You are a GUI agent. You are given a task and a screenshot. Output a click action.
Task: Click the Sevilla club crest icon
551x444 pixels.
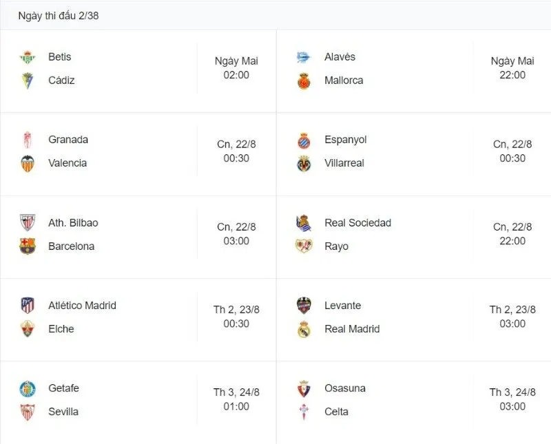tap(27, 412)
